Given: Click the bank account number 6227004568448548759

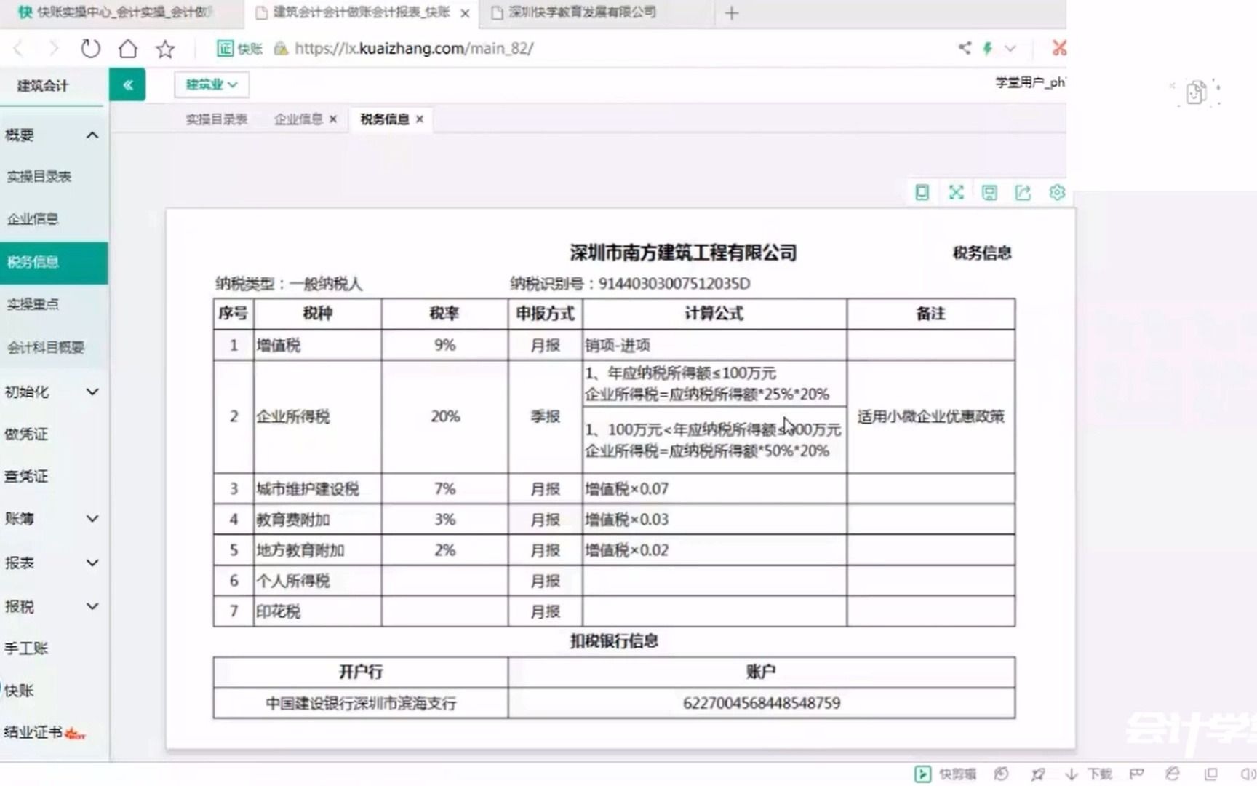Looking at the screenshot, I should click(x=762, y=703).
